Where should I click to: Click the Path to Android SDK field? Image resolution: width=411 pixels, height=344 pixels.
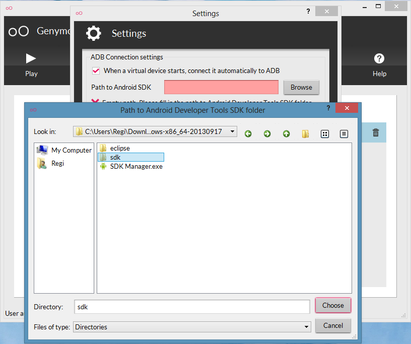pos(221,87)
